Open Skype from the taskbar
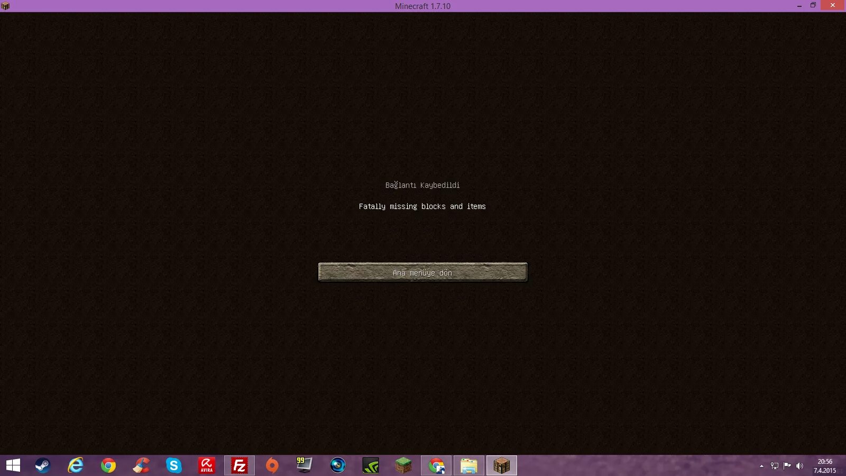Screen dimensions: 846x476 pyautogui.click(x=173, y=465)
